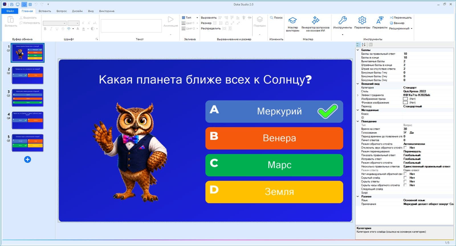Select answer D Земля on the slide
456x246 pixels.
(274, 192)
